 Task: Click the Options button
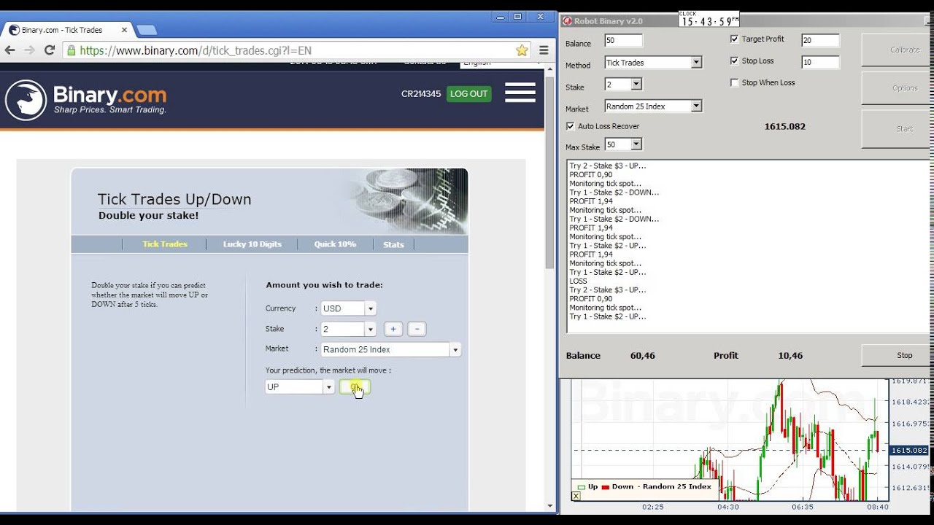tap(896, 88)
